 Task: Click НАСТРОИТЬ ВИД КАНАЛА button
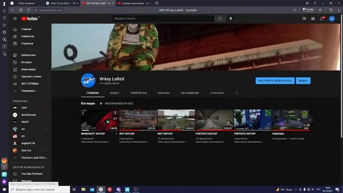(x=275, y=80)
